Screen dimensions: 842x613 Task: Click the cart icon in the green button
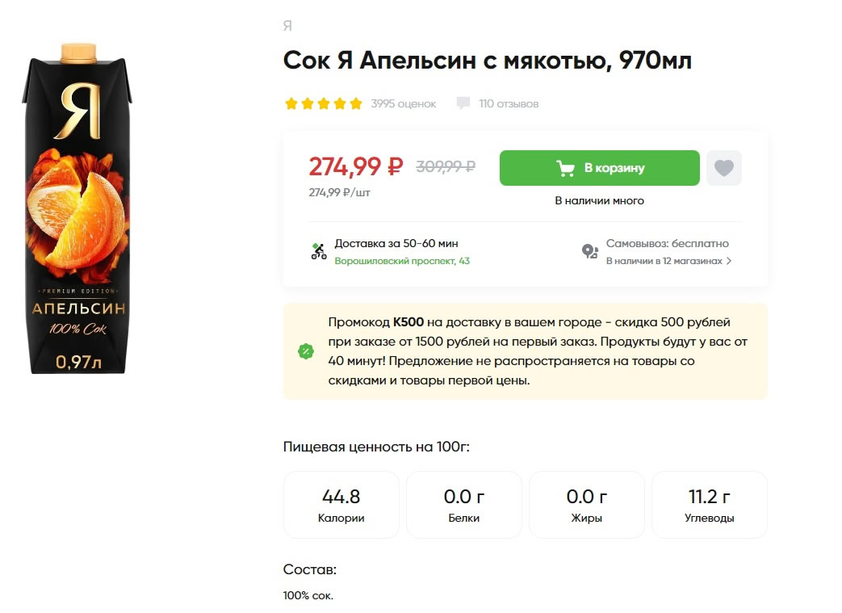coord(565,168)
